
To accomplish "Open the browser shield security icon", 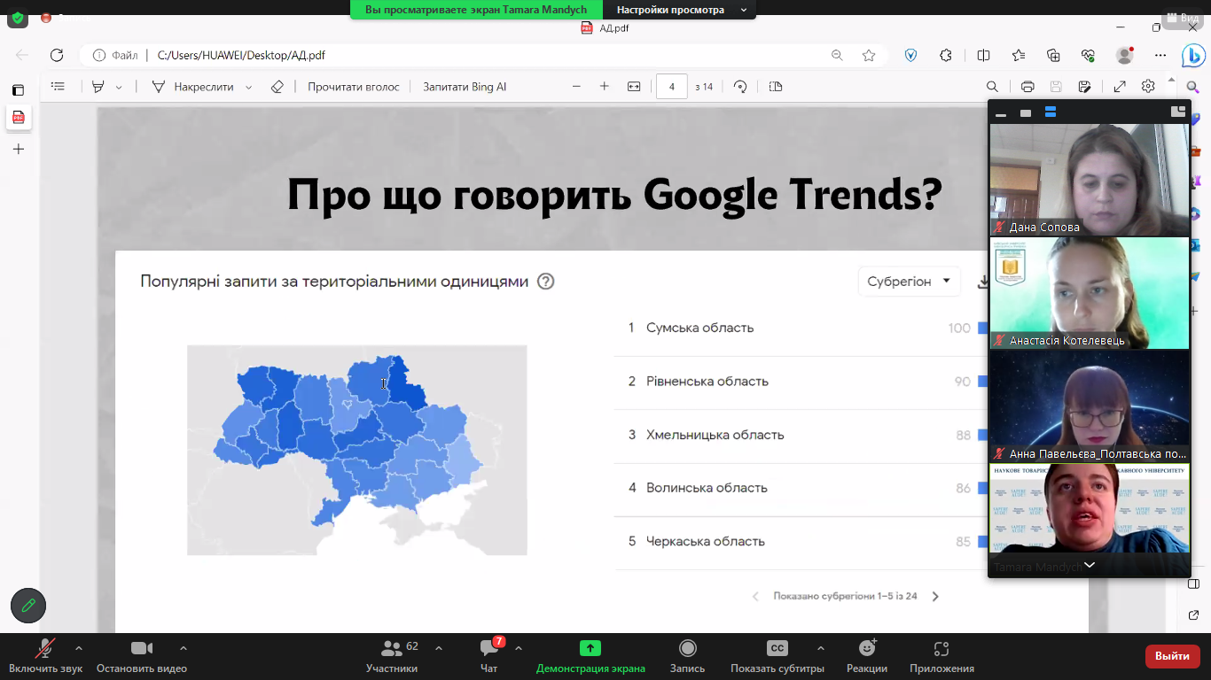I will [x=910, y=55].
